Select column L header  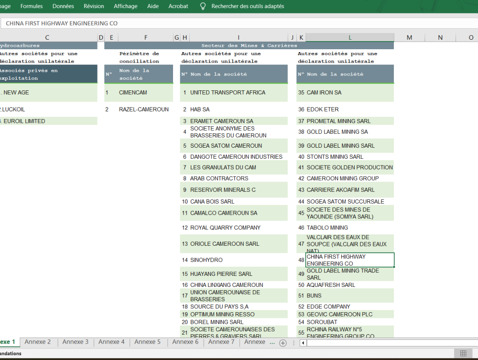(x=350, y=37)
